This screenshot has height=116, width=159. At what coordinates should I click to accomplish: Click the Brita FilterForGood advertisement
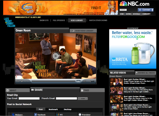pos(133,49)
